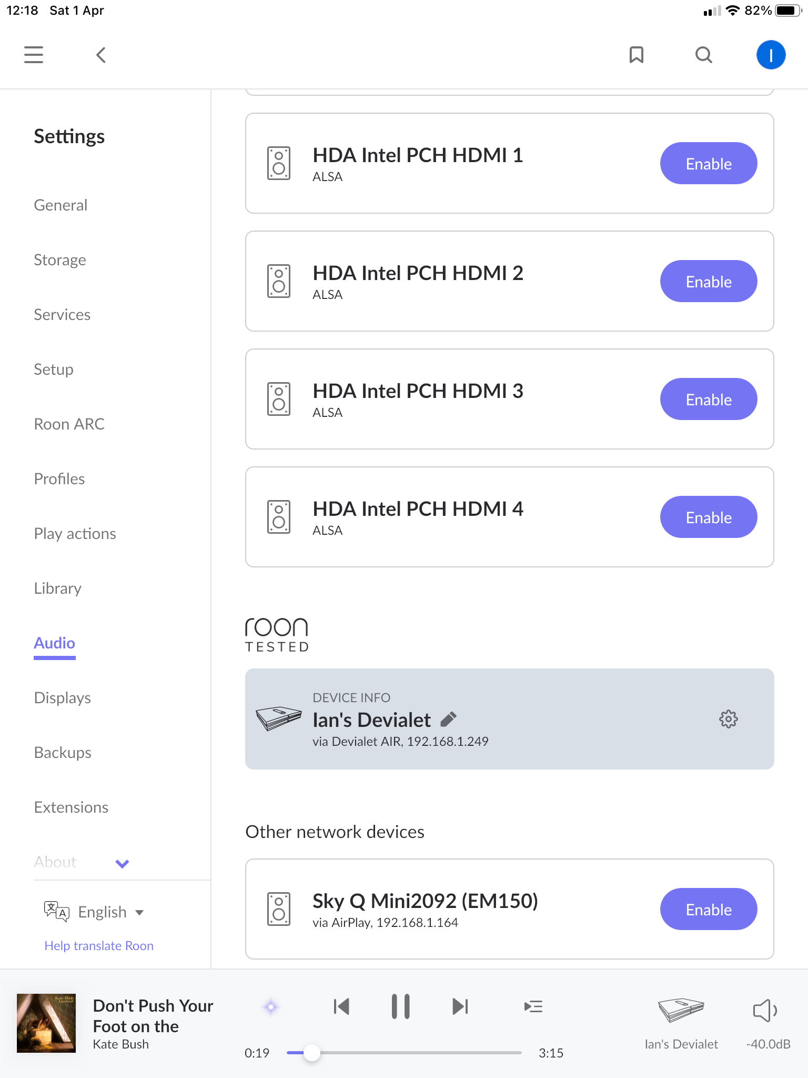
Task: Open the play queue icon
Action: [533, 1007]
